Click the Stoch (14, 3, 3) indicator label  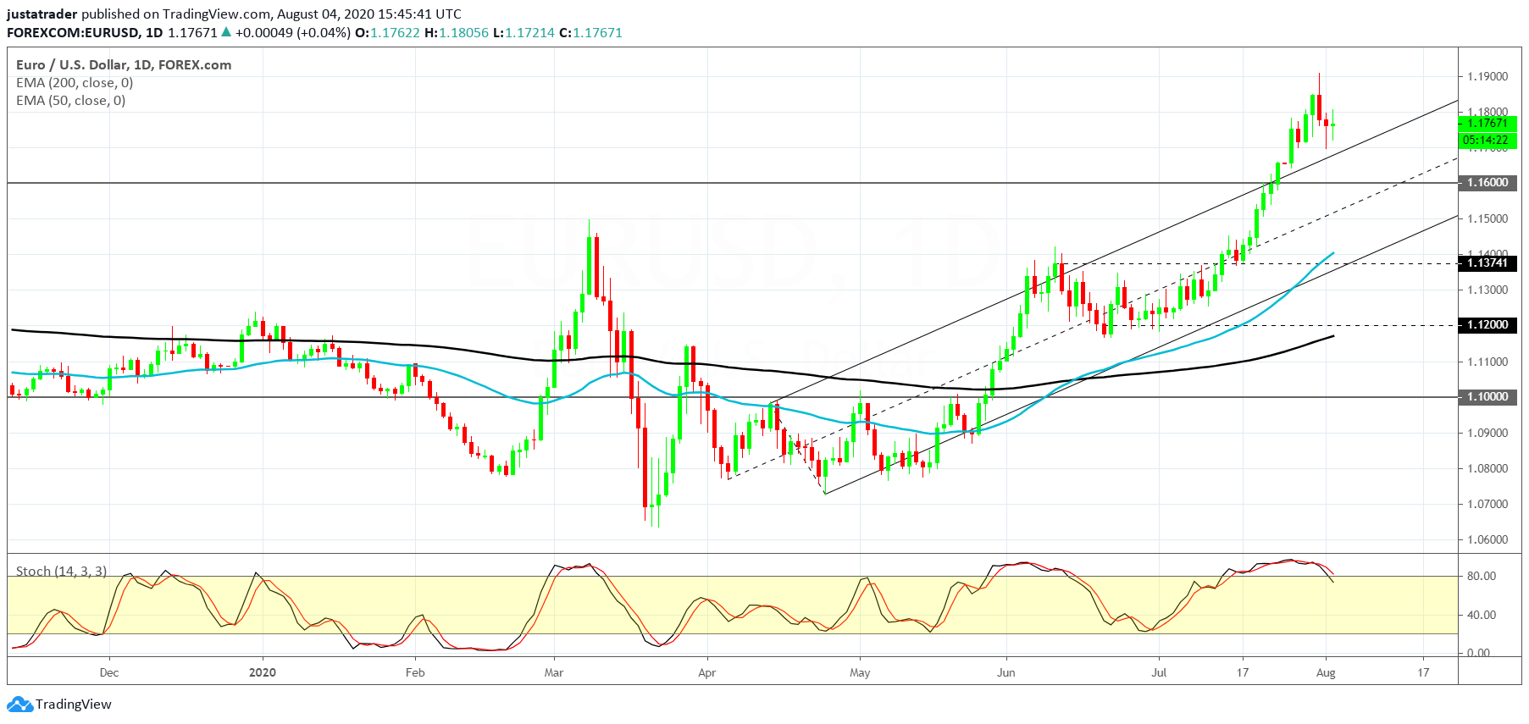point(61,572)
